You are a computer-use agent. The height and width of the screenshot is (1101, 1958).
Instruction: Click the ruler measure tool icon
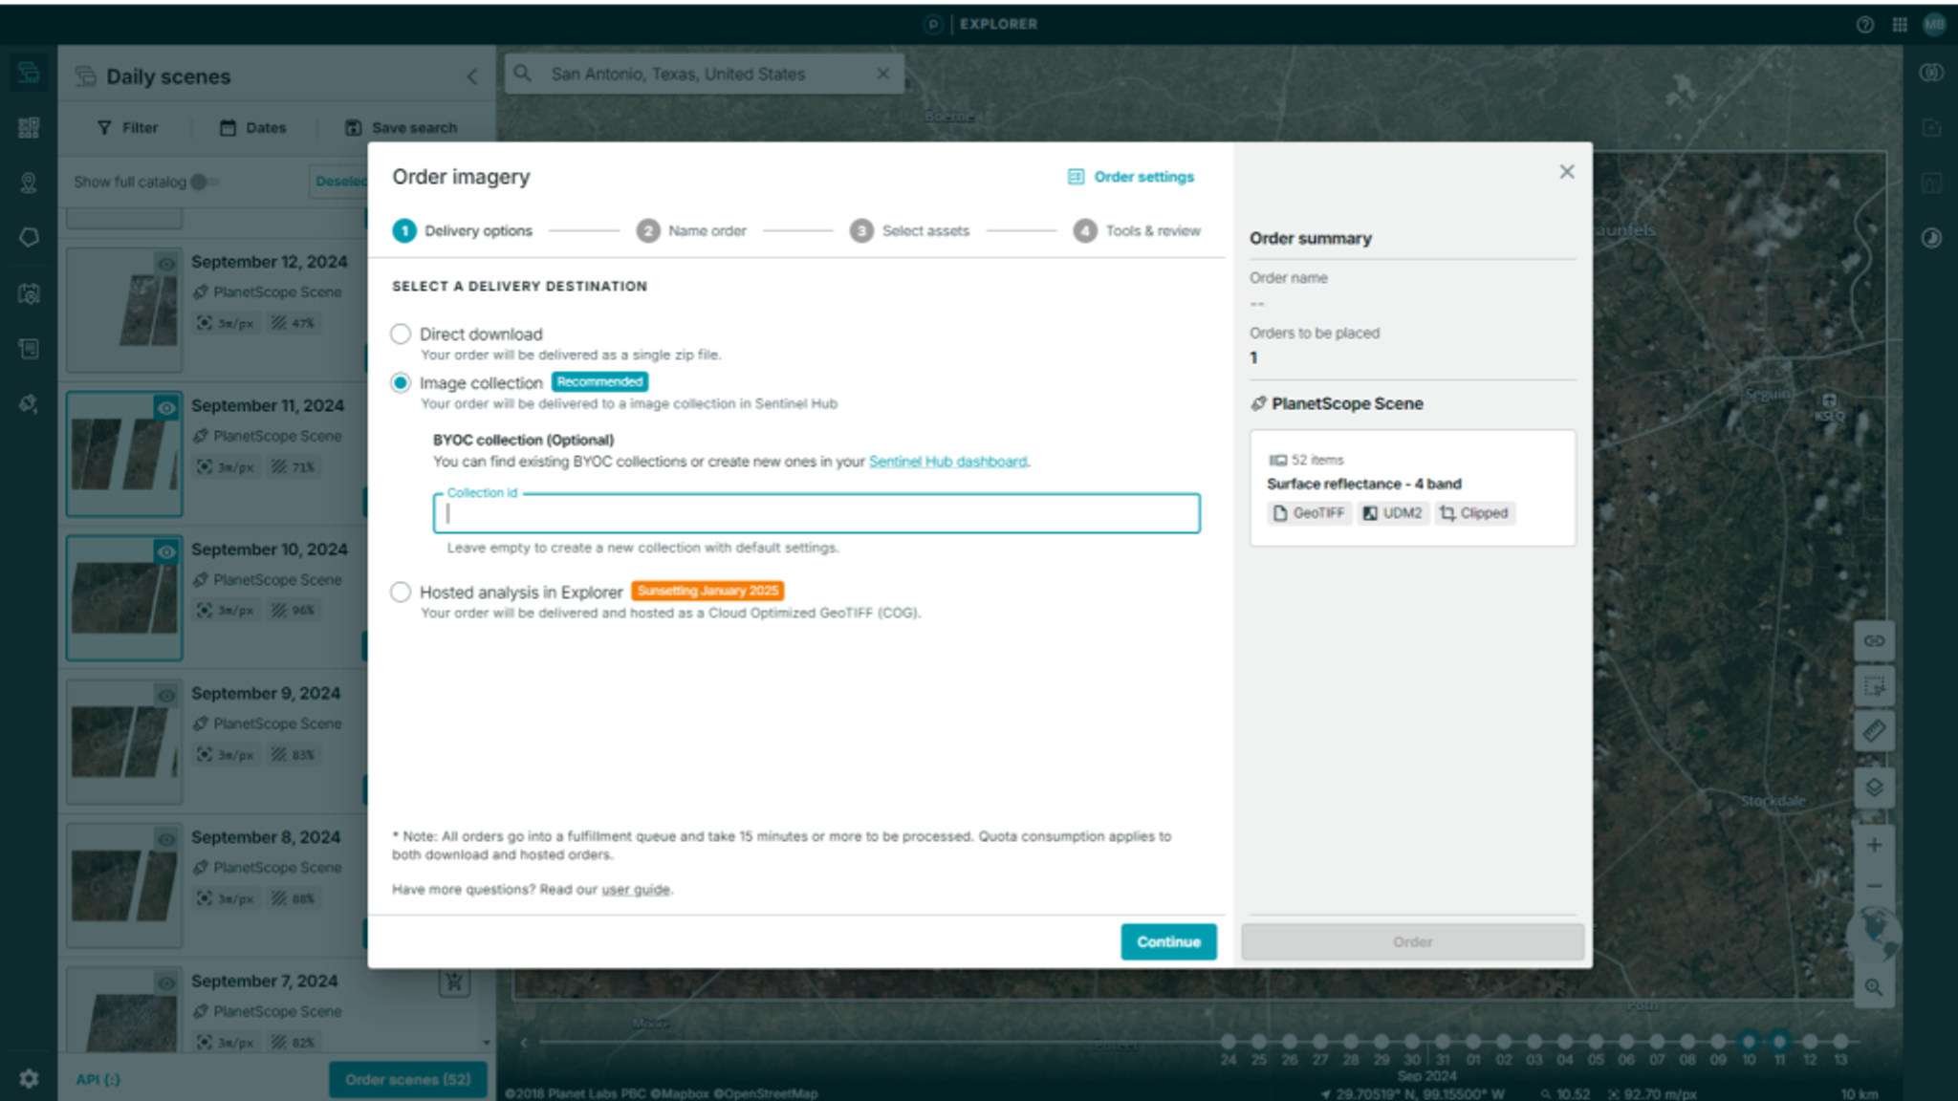1874,732
